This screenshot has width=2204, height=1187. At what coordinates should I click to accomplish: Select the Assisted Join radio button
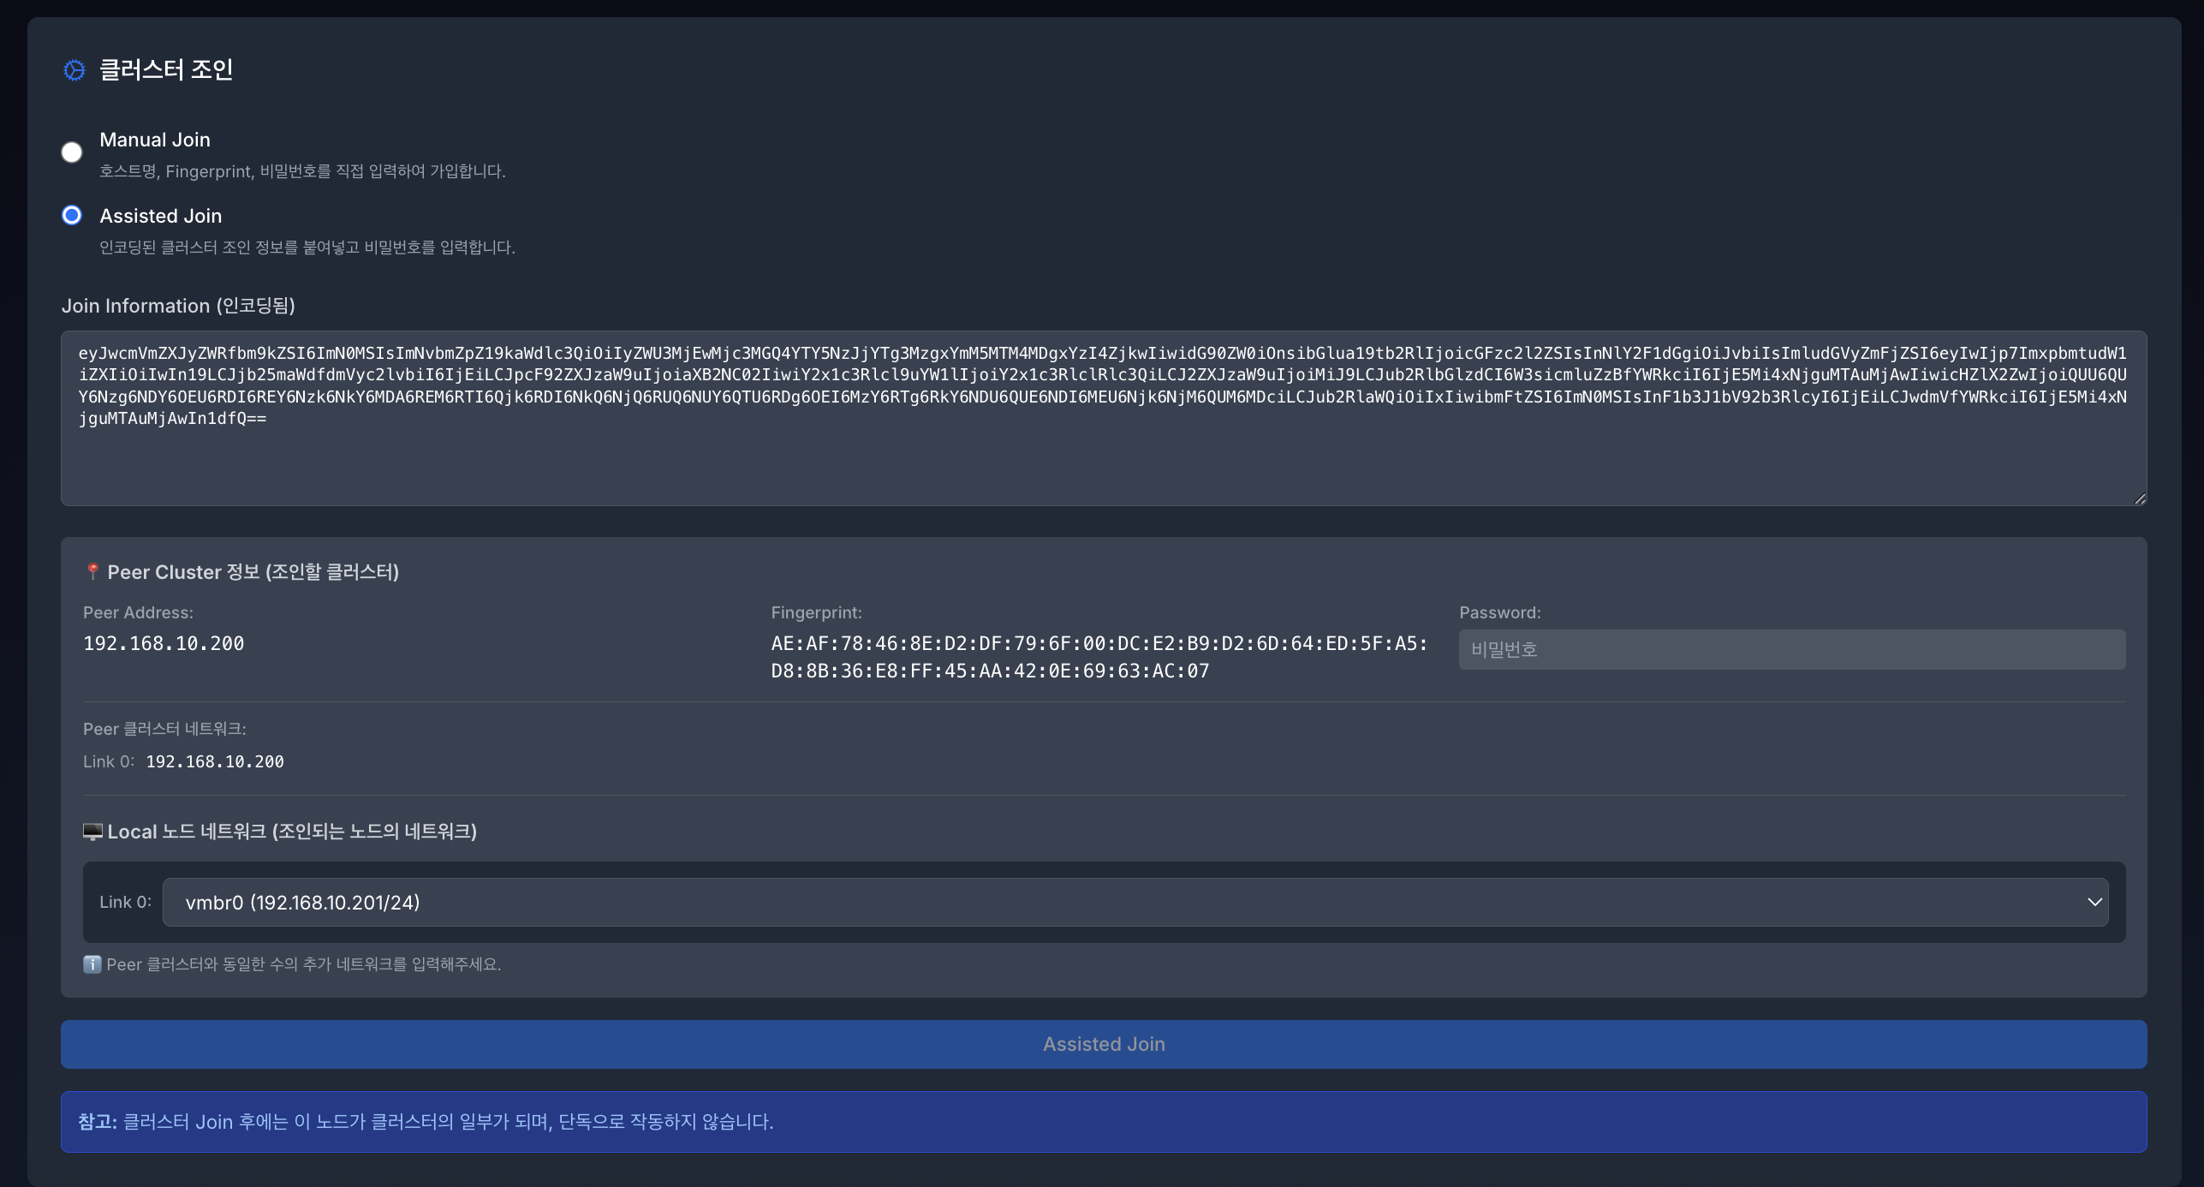[72, 215]
